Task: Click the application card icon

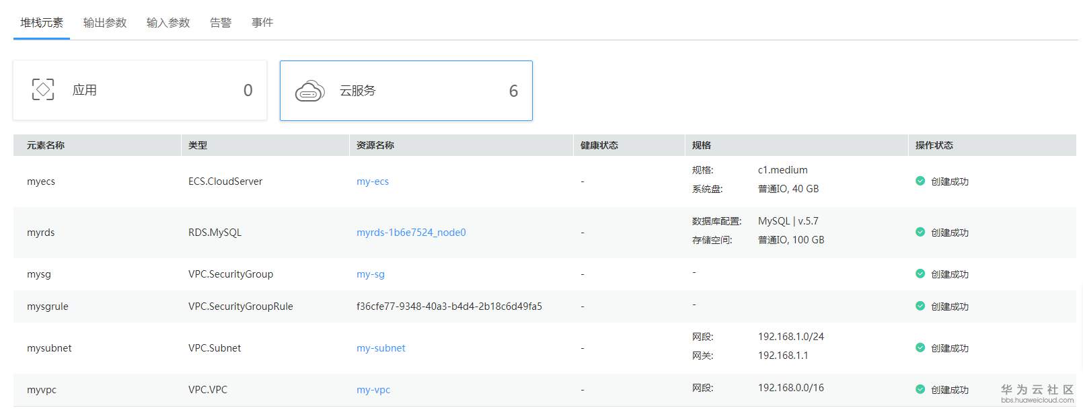Action: point(43,89)
